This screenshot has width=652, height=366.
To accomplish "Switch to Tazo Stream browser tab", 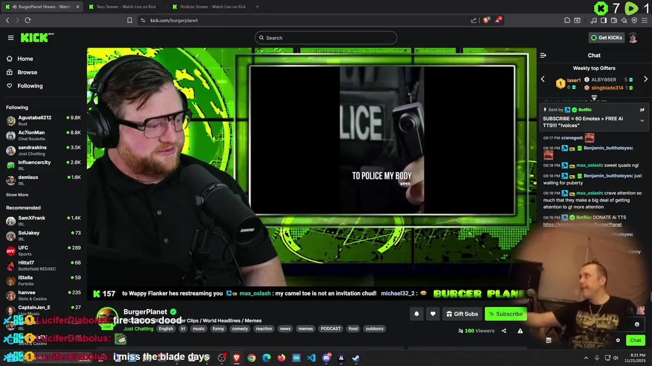I will 126,7.
